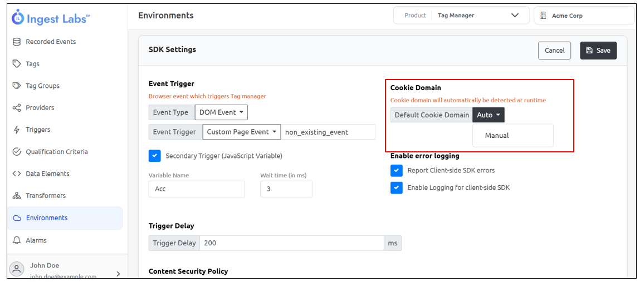Image resolution: width=640 pixels, height=282 pixels.
Task: Click the Data Elements code icon
Action: (17, 174)
